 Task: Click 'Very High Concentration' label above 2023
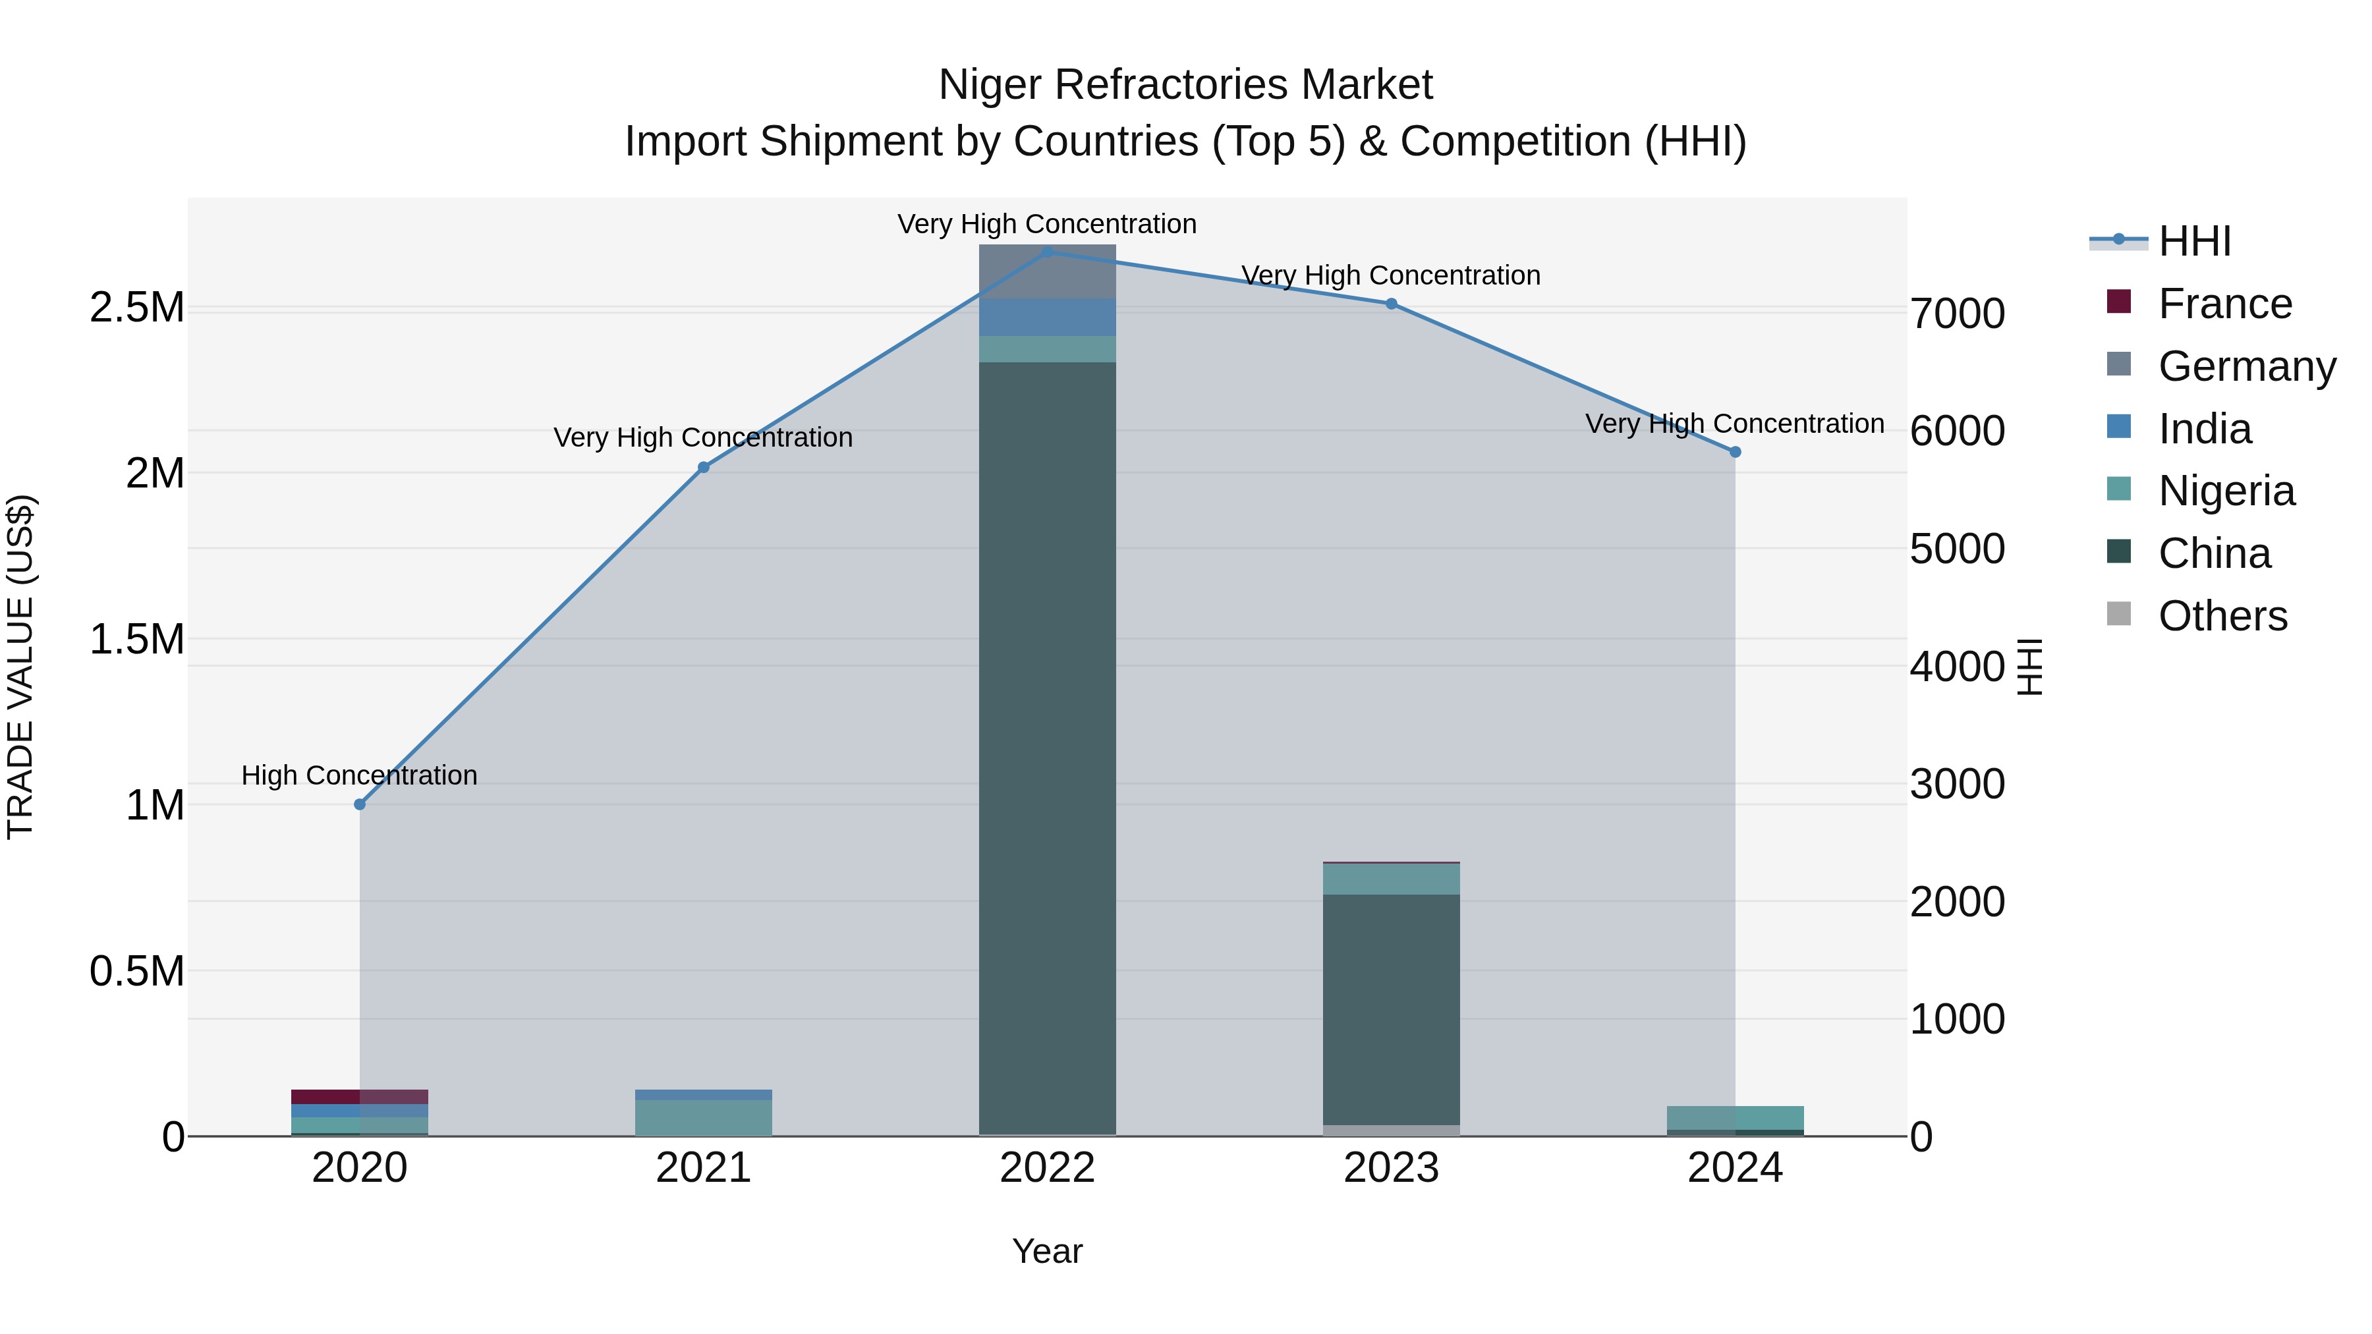[x=1392, y=275]
